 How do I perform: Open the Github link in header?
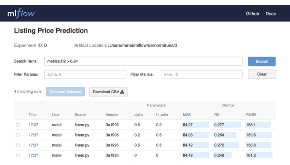pos(252,14)
